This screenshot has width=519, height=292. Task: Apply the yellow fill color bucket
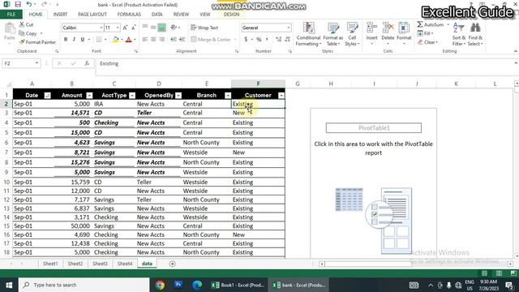pos(115,40)
